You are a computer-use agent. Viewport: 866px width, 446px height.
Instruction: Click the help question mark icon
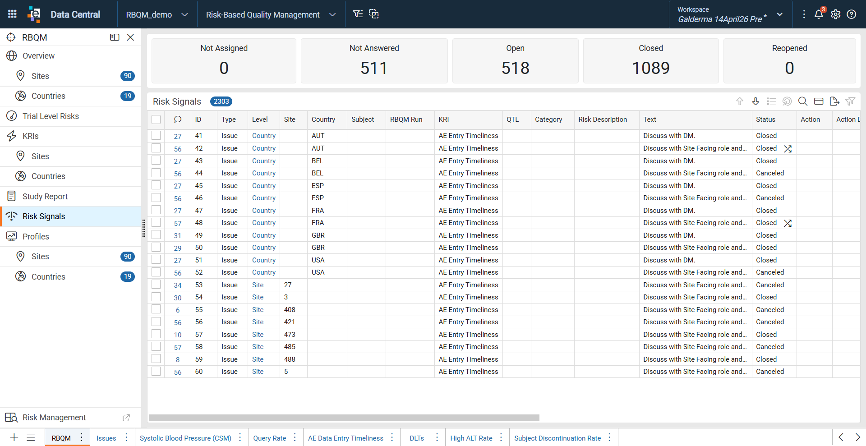click(852, 14)
